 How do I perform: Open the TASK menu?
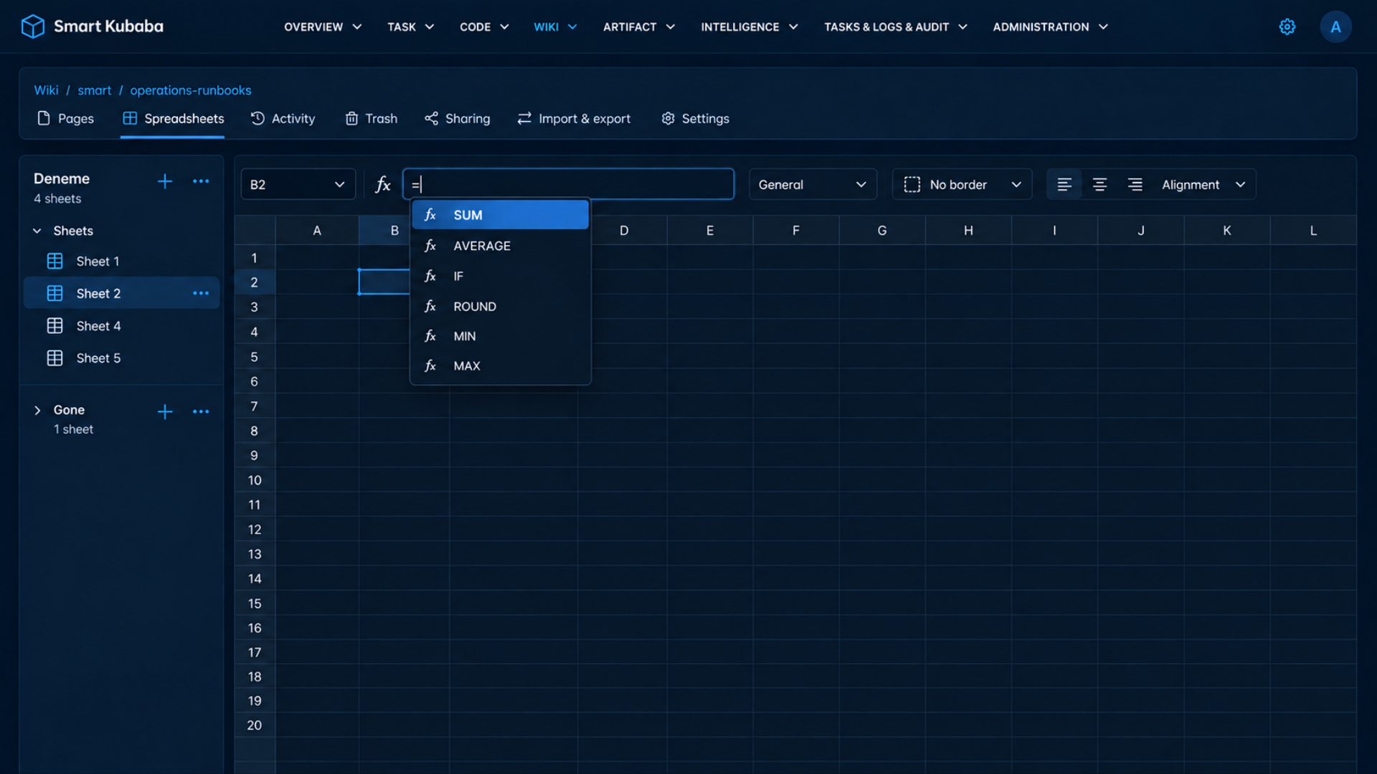[411, 27]
